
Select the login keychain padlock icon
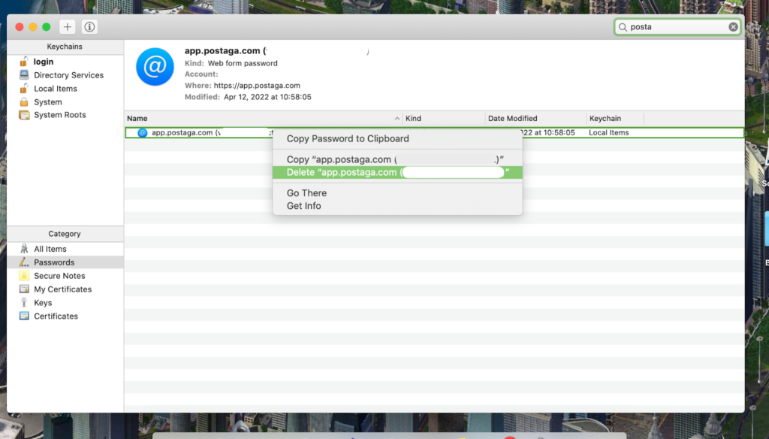tap(24, 62)
